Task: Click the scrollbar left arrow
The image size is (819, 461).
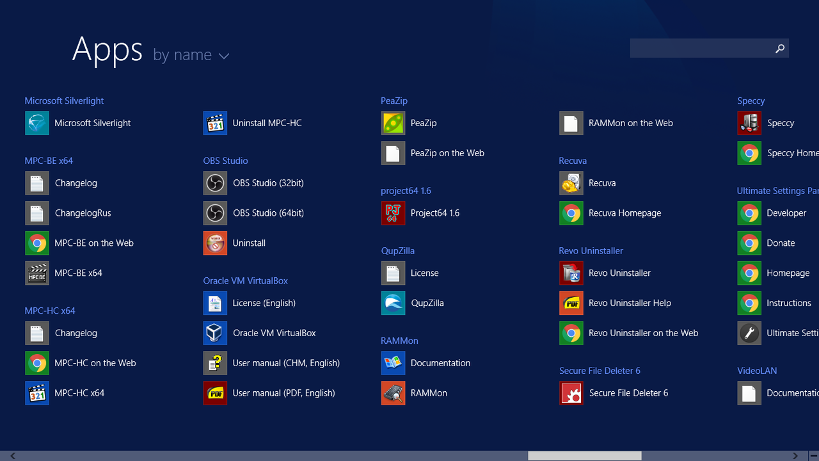Action: click(x=13, y=456)
